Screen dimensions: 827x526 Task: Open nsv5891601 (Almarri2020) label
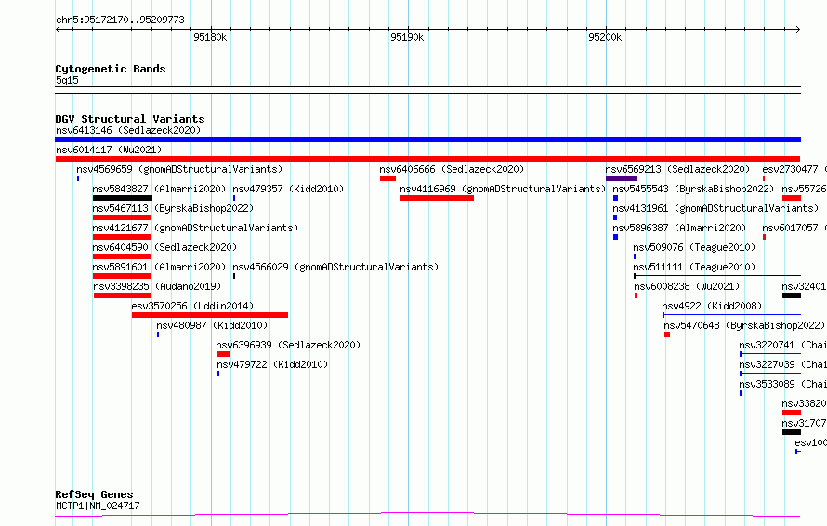(x=159, y=267)
